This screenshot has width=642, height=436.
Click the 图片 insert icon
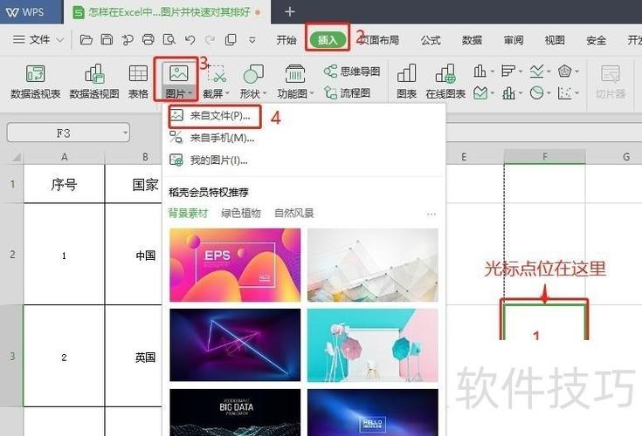tap(178, 74)
